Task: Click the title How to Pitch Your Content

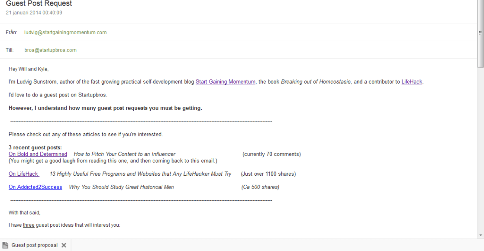Action: pyautogui.click(x=124, y=154)
